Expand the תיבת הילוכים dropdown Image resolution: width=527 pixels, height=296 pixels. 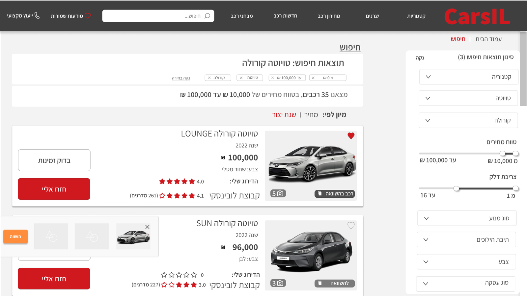pyautogui.click(x=466, y=239)
